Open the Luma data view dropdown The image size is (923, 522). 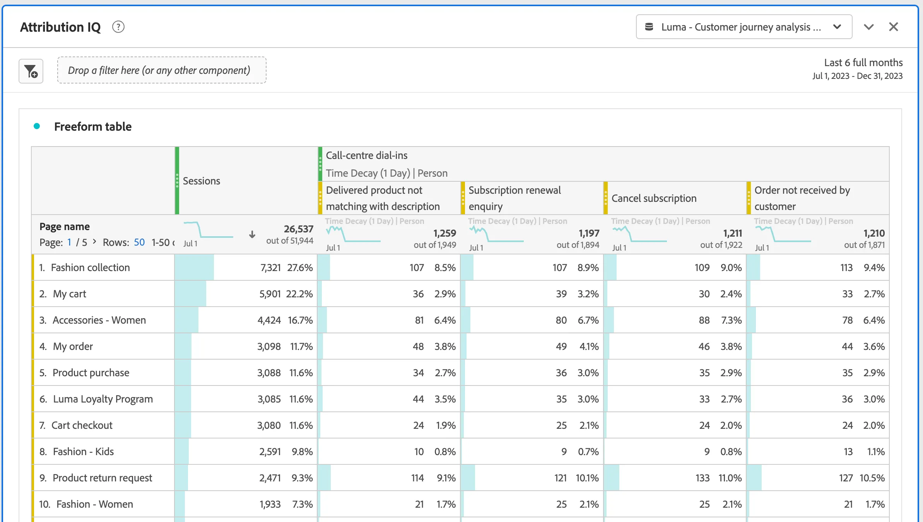[x=744, y=27]
